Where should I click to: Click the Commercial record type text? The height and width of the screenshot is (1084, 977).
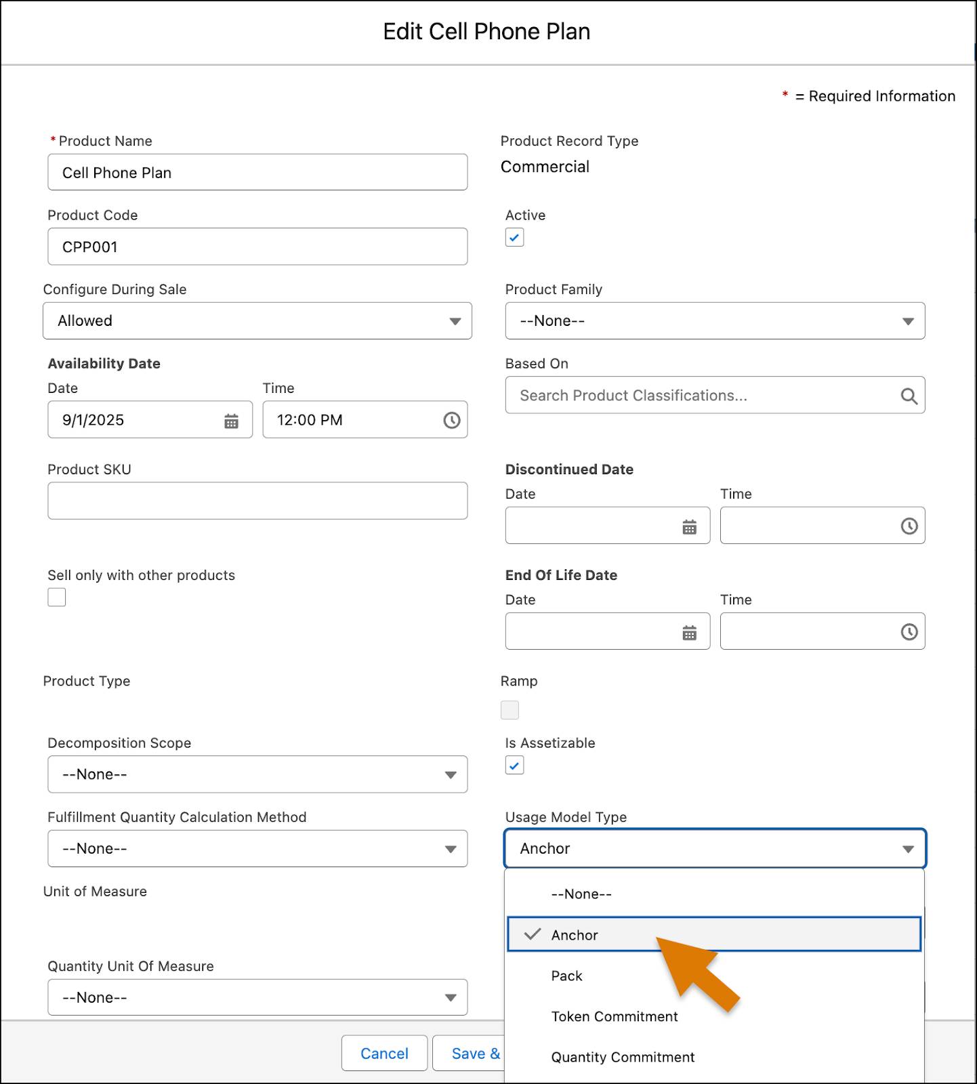(545, 167)
